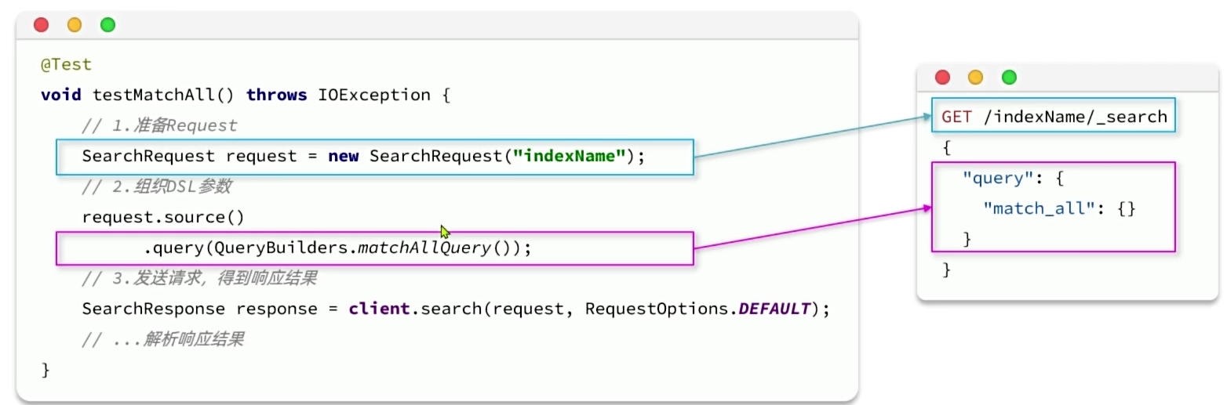Click the "query" key in the JSON
The width and height of the screenshot is (1227, 405).
point(992,178)
